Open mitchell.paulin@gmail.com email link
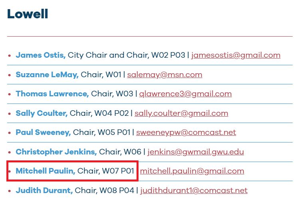 (x=192, y=171)
